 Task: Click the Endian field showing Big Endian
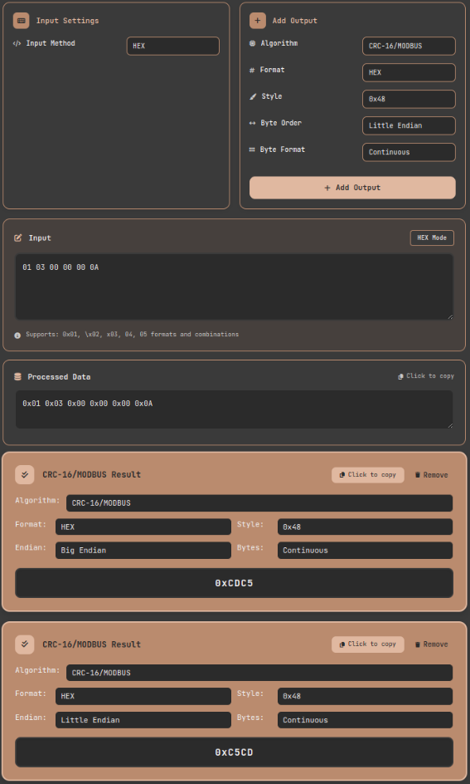143,551
